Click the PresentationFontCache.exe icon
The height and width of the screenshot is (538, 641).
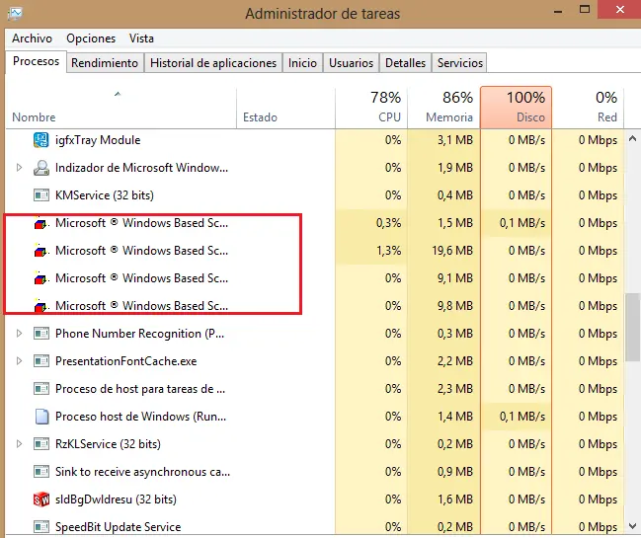40,361
